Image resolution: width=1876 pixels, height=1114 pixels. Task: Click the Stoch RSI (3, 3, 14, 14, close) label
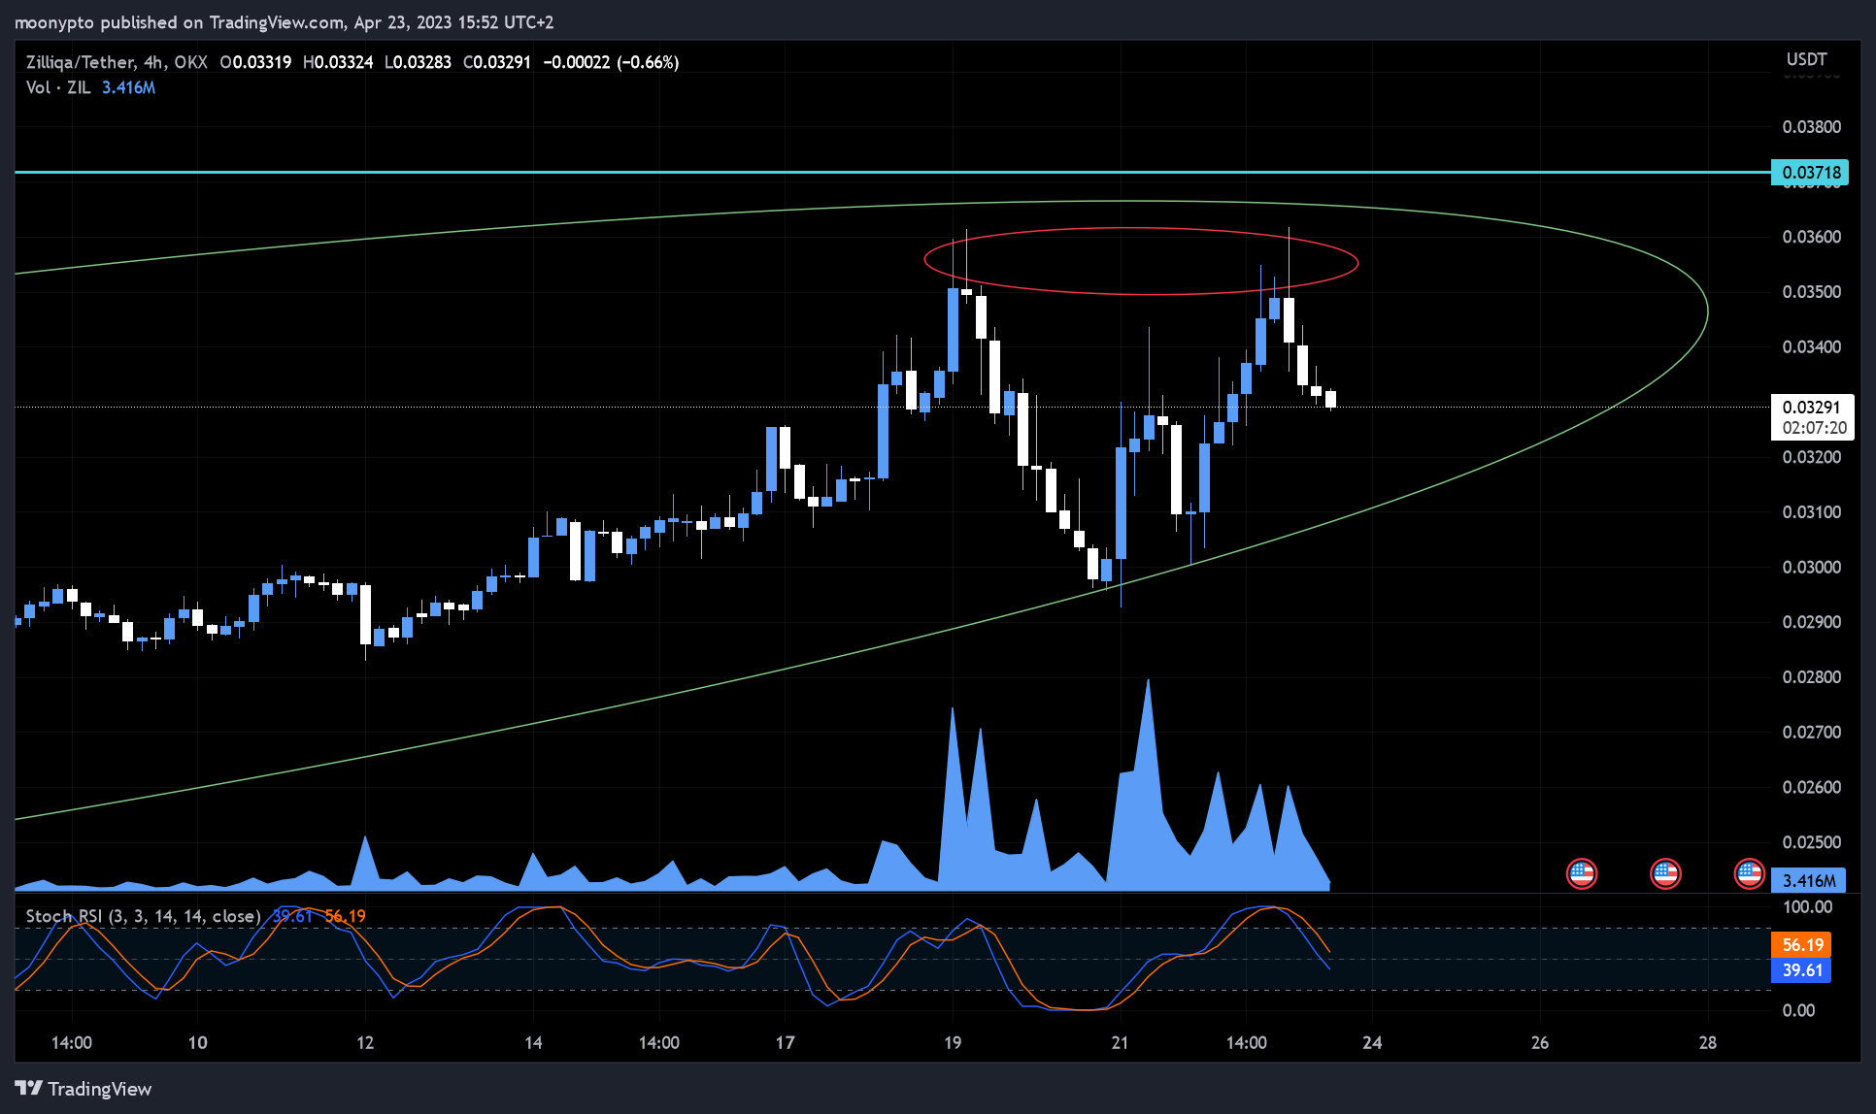pos(143,916)
